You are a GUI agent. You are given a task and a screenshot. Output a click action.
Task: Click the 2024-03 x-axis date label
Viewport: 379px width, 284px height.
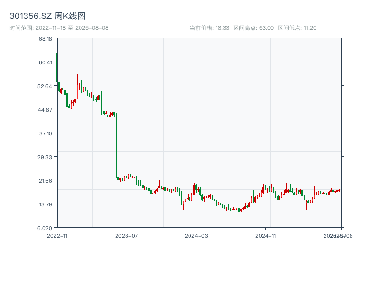(x=196, y=235)
